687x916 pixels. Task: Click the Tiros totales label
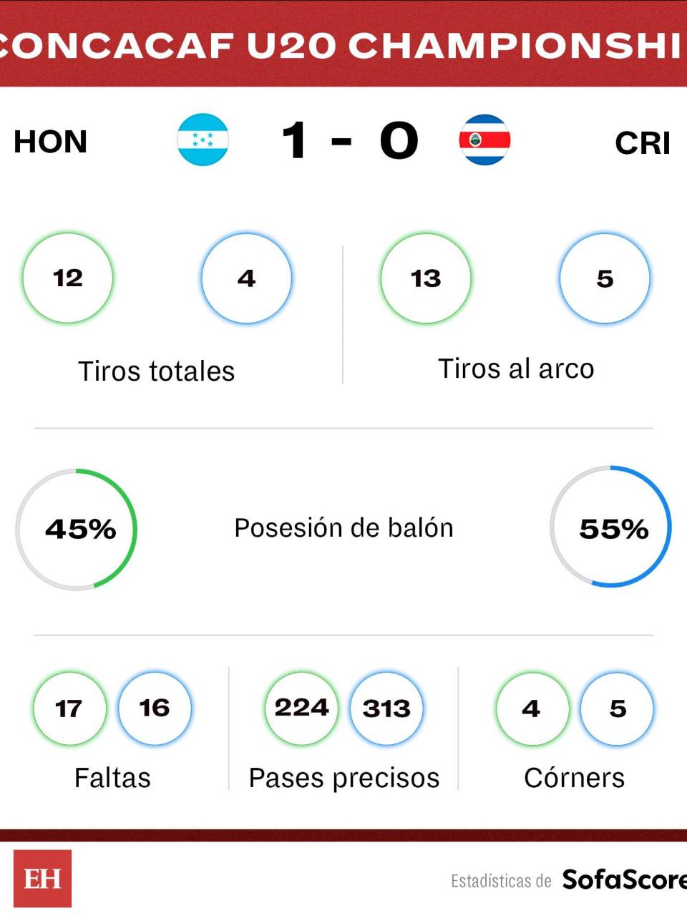156,371
